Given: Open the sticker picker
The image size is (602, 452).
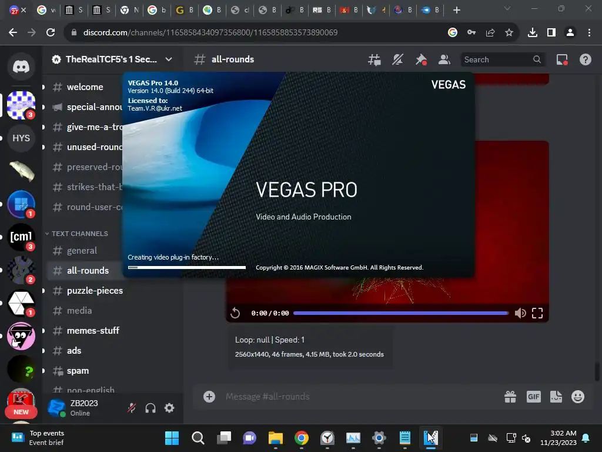Looking at the screenshot, I should click(x=556, y=397).
